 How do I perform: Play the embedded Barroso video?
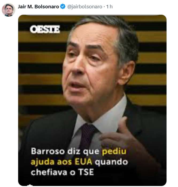(92, 100)
